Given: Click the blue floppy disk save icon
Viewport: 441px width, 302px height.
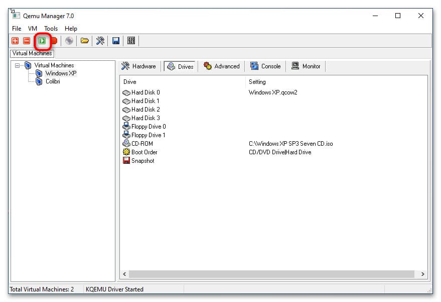Looking at the screenshot, I should (116, 41).
